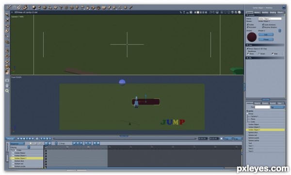This screenshot has width=291, height=175.
Task: Open the Filtering dropdown in sequencer
Action: pos(29,147)
